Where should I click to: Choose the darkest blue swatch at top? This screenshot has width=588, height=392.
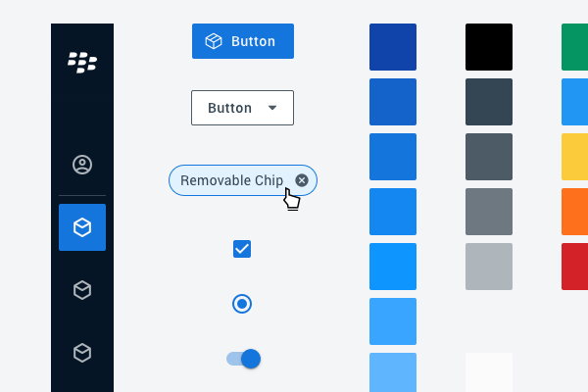[393, 47]
